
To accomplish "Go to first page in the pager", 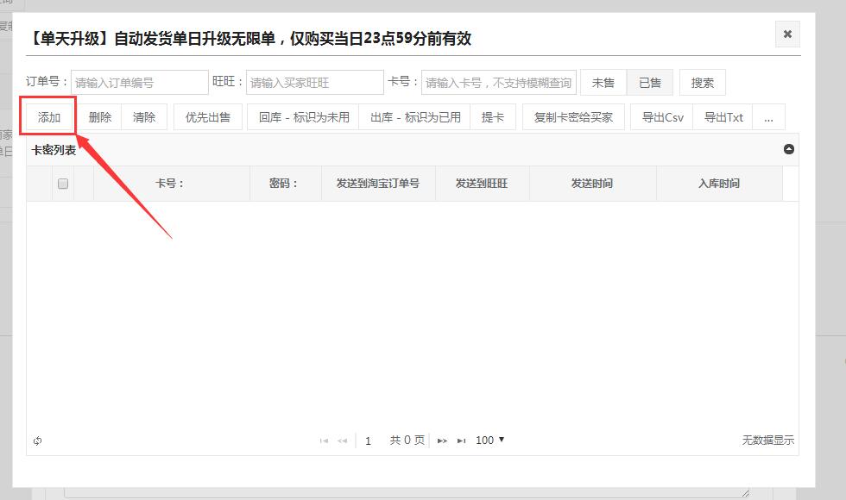I will 324,441.
